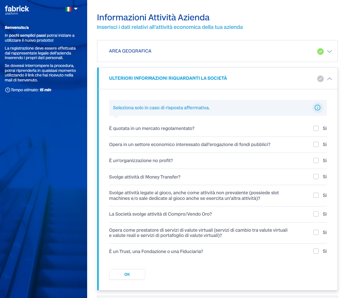The height and width of the screenshot is (298, 343).
Task: Open the language selector dropdown arrow
Action: tap(76, 9)
